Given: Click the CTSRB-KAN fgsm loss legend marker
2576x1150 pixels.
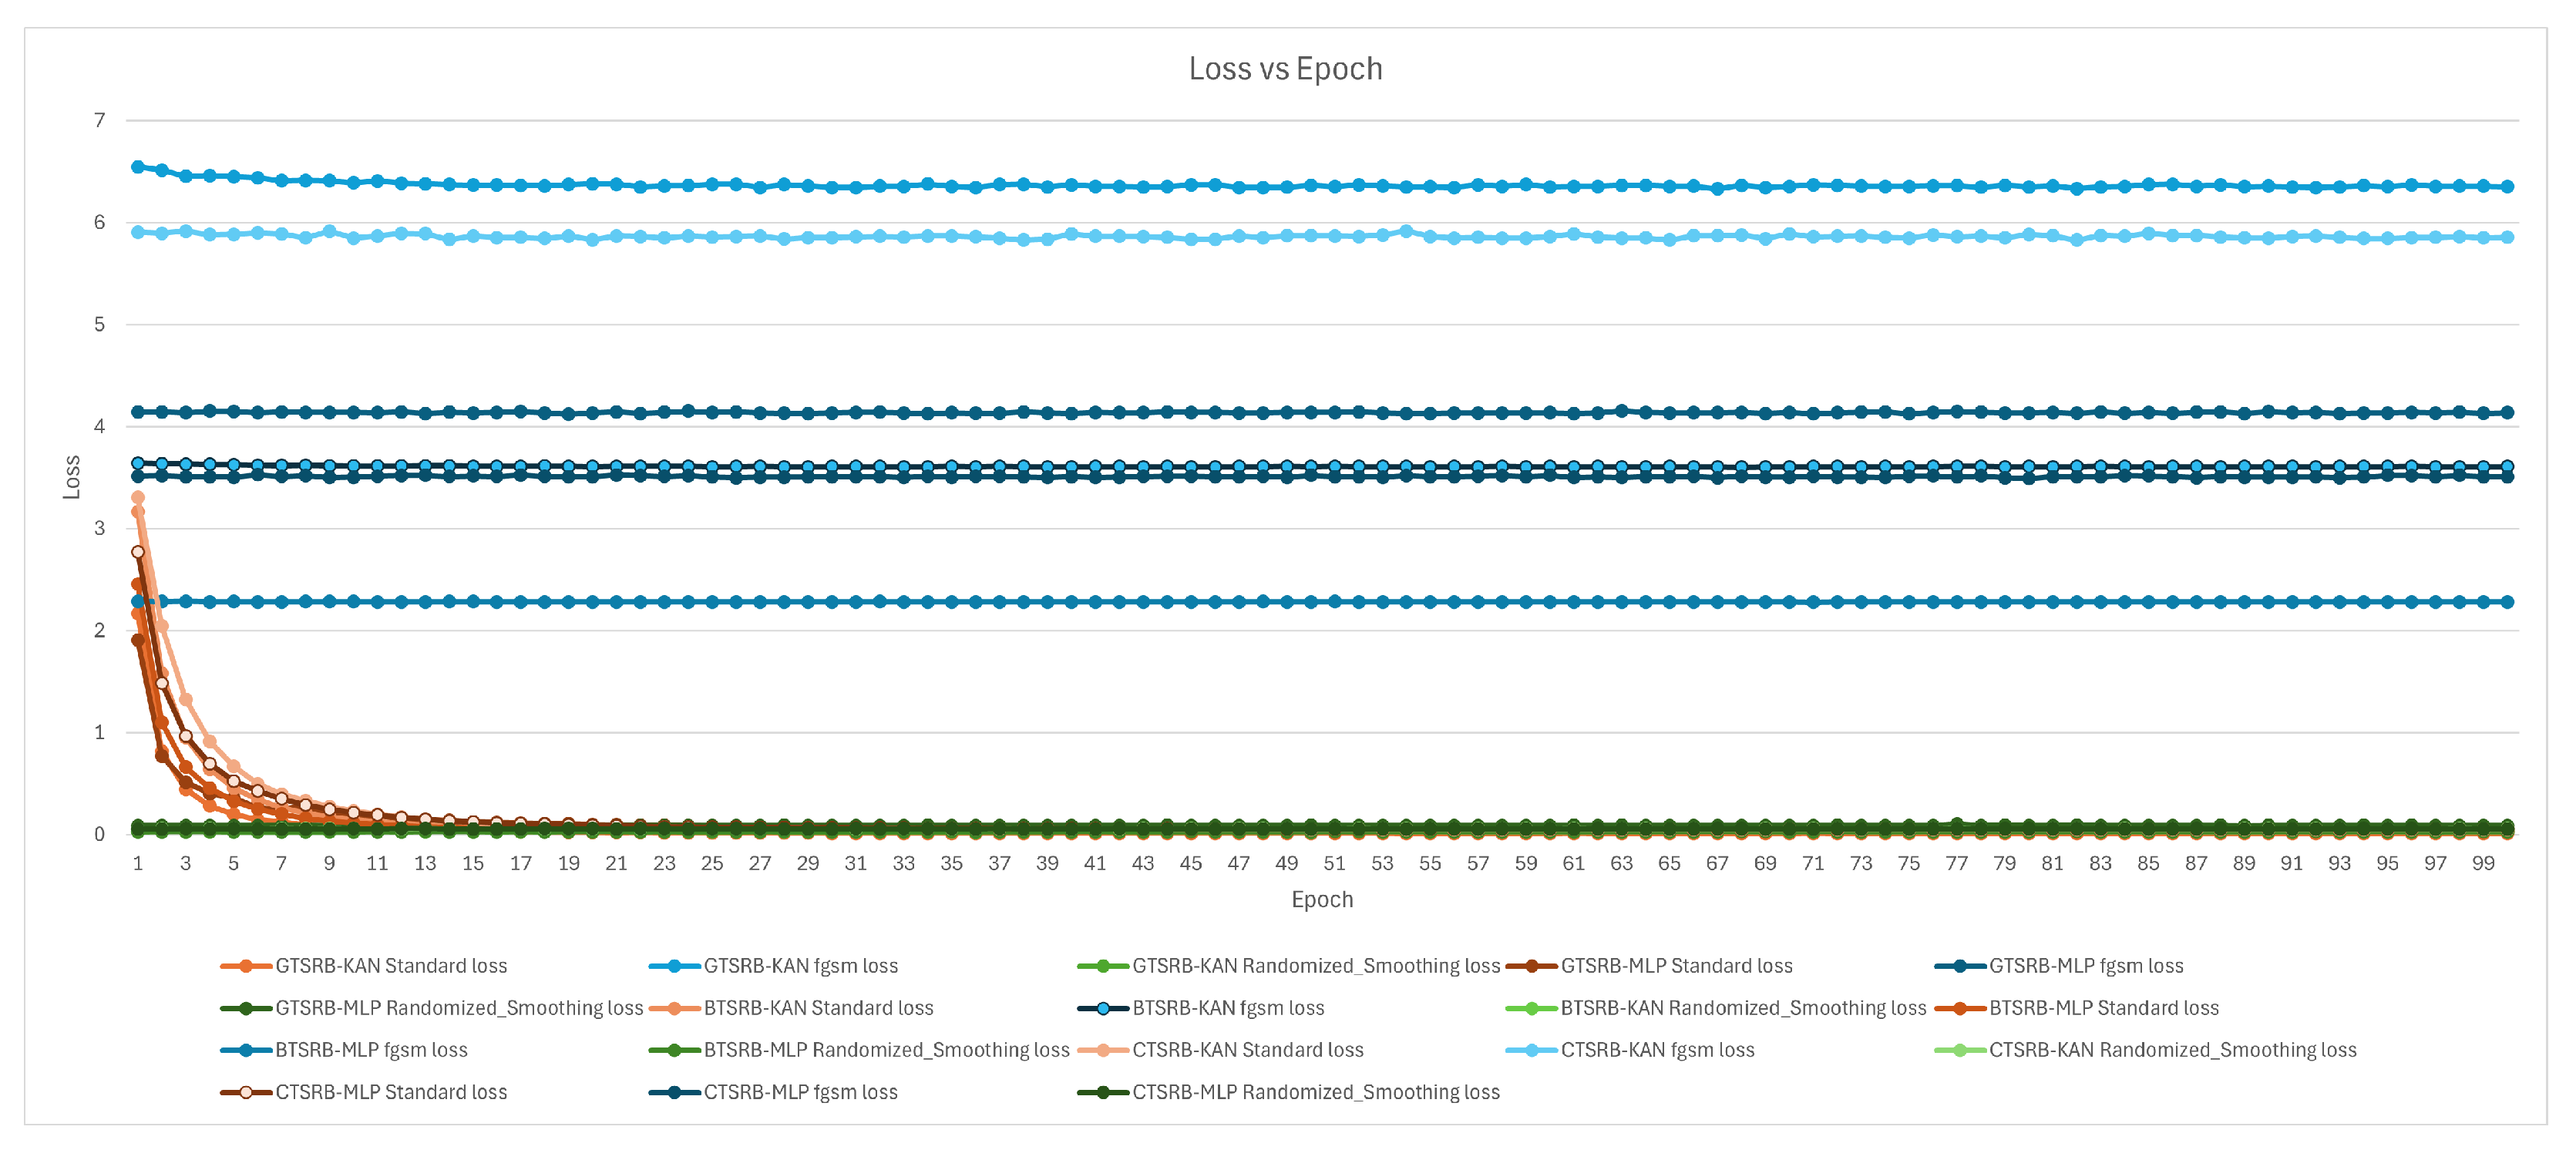Looking at the screenshot, I should pyautogui.click(x=1531, y=1050).
